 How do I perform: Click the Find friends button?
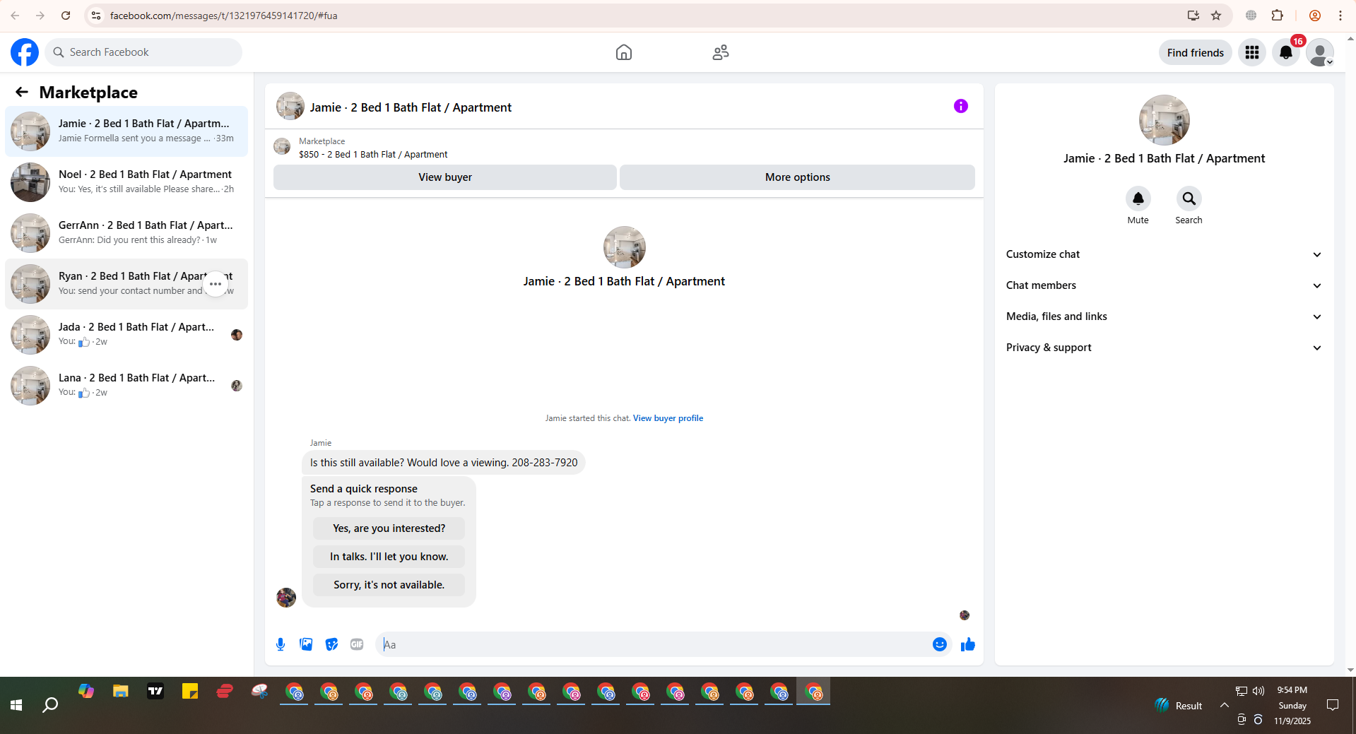(x=1196, y=52)
